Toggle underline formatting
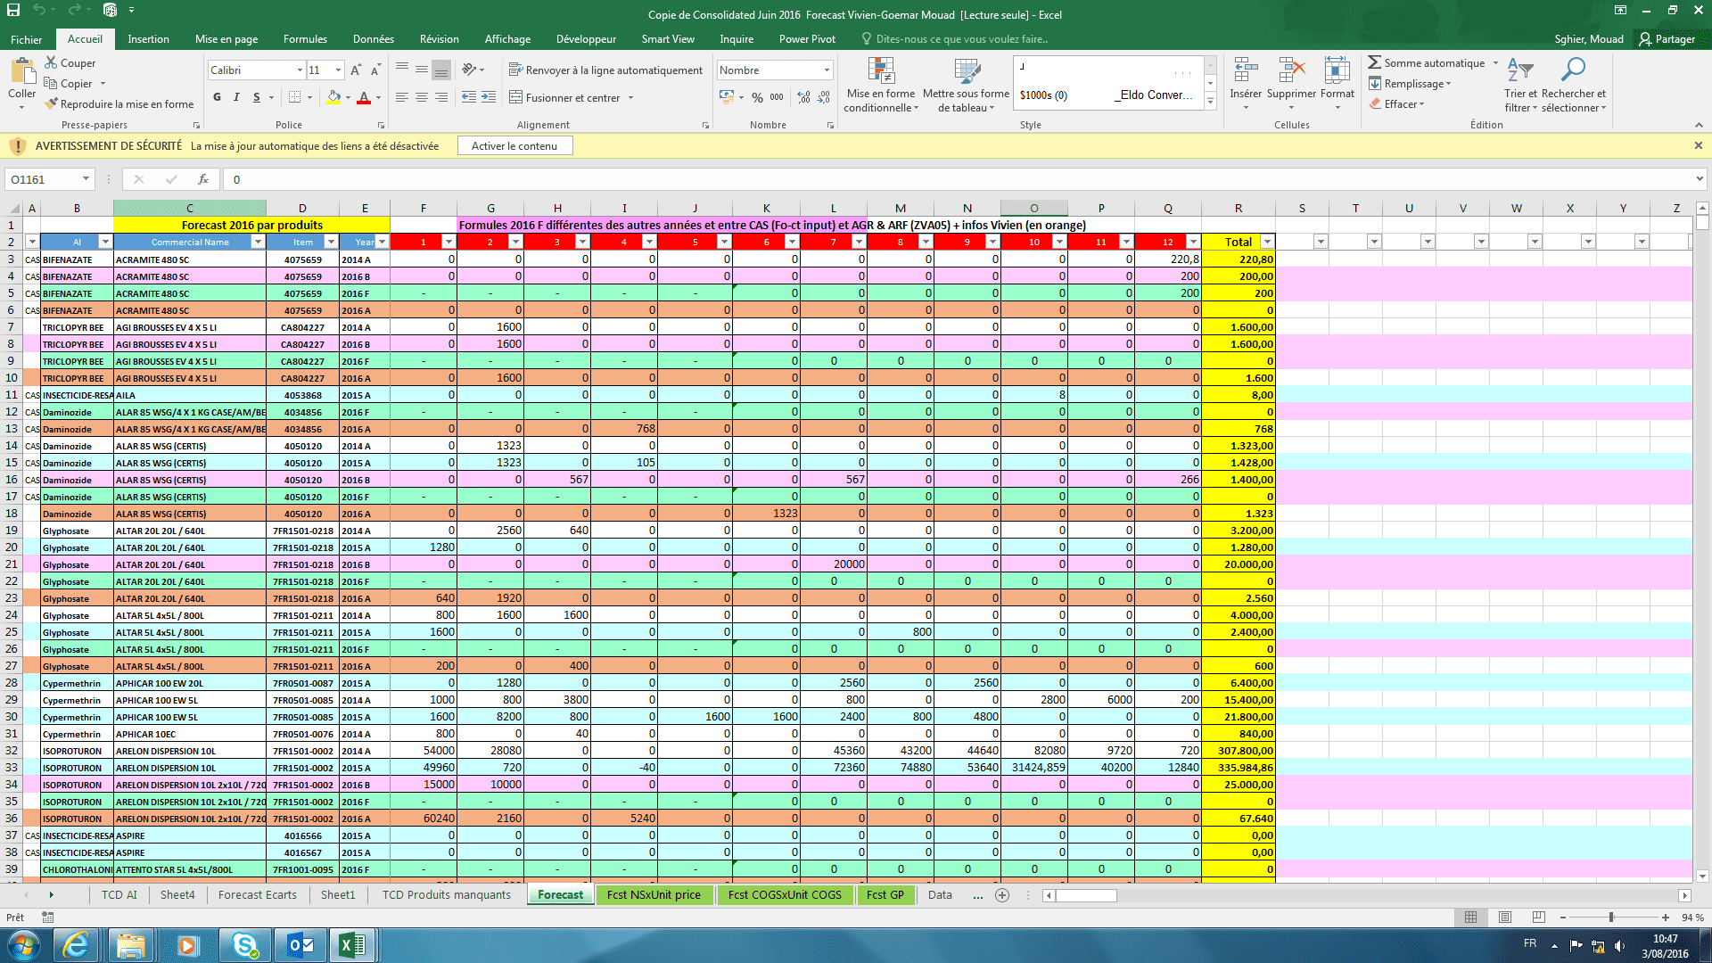Screen dimensions: 1712x963 click(x=257, y=97)
